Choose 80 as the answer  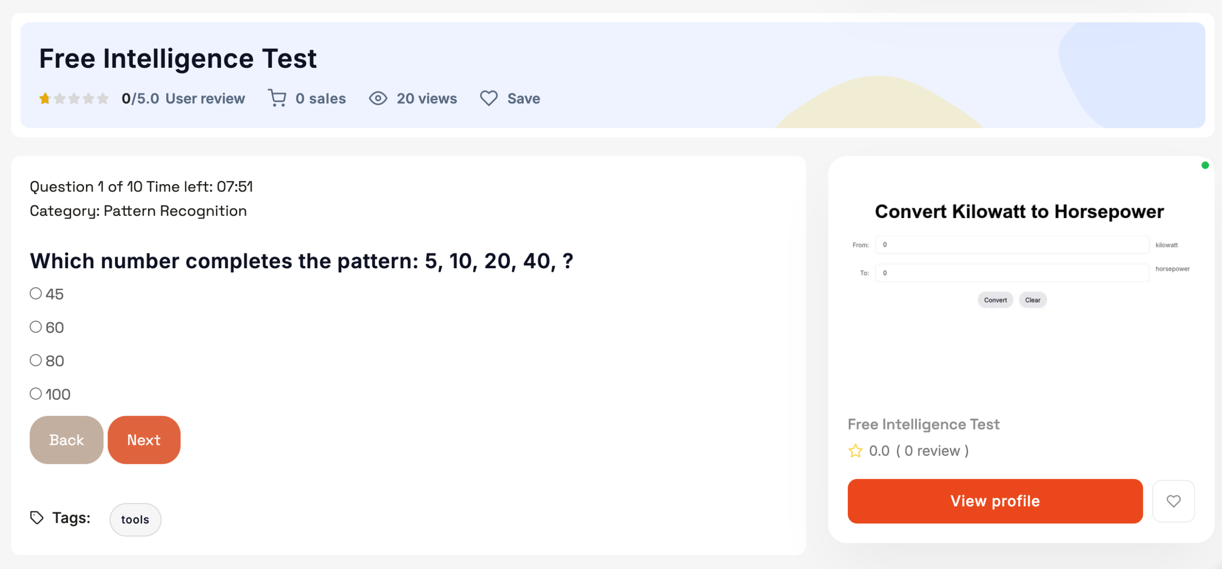(x=36, y=360)
